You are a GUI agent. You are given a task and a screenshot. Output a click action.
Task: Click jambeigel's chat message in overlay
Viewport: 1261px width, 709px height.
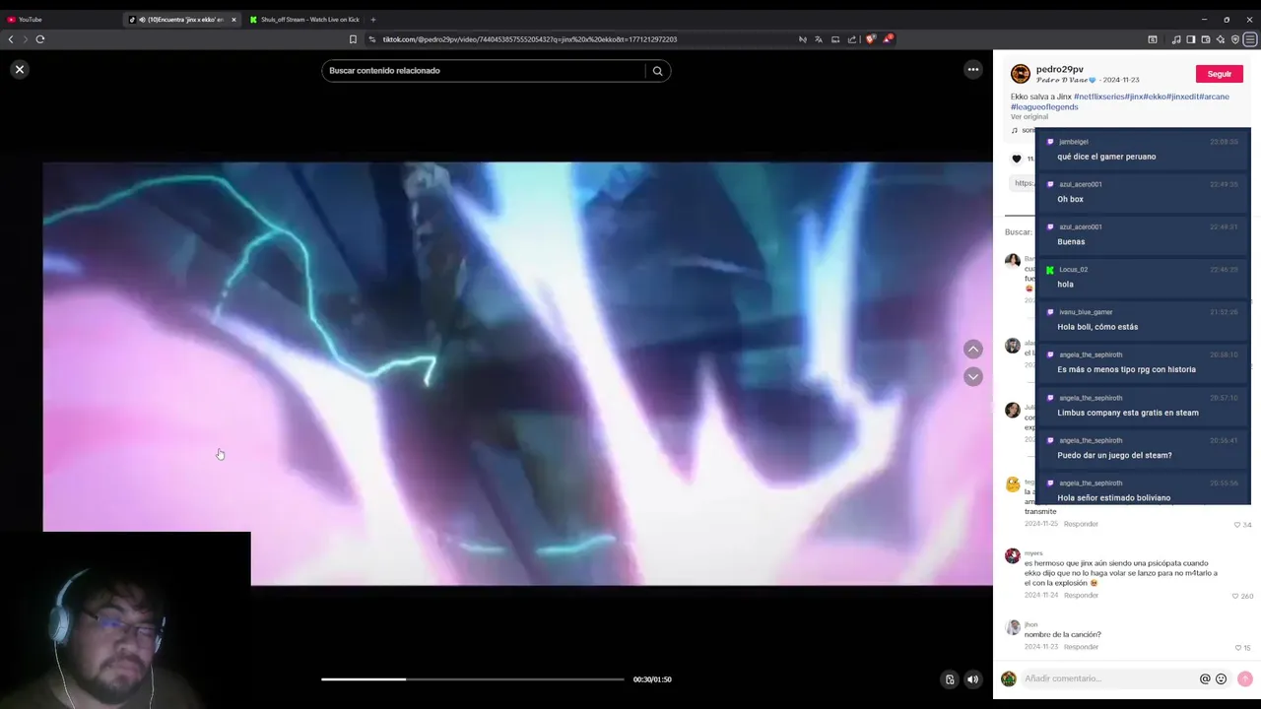pos(1106,157)
